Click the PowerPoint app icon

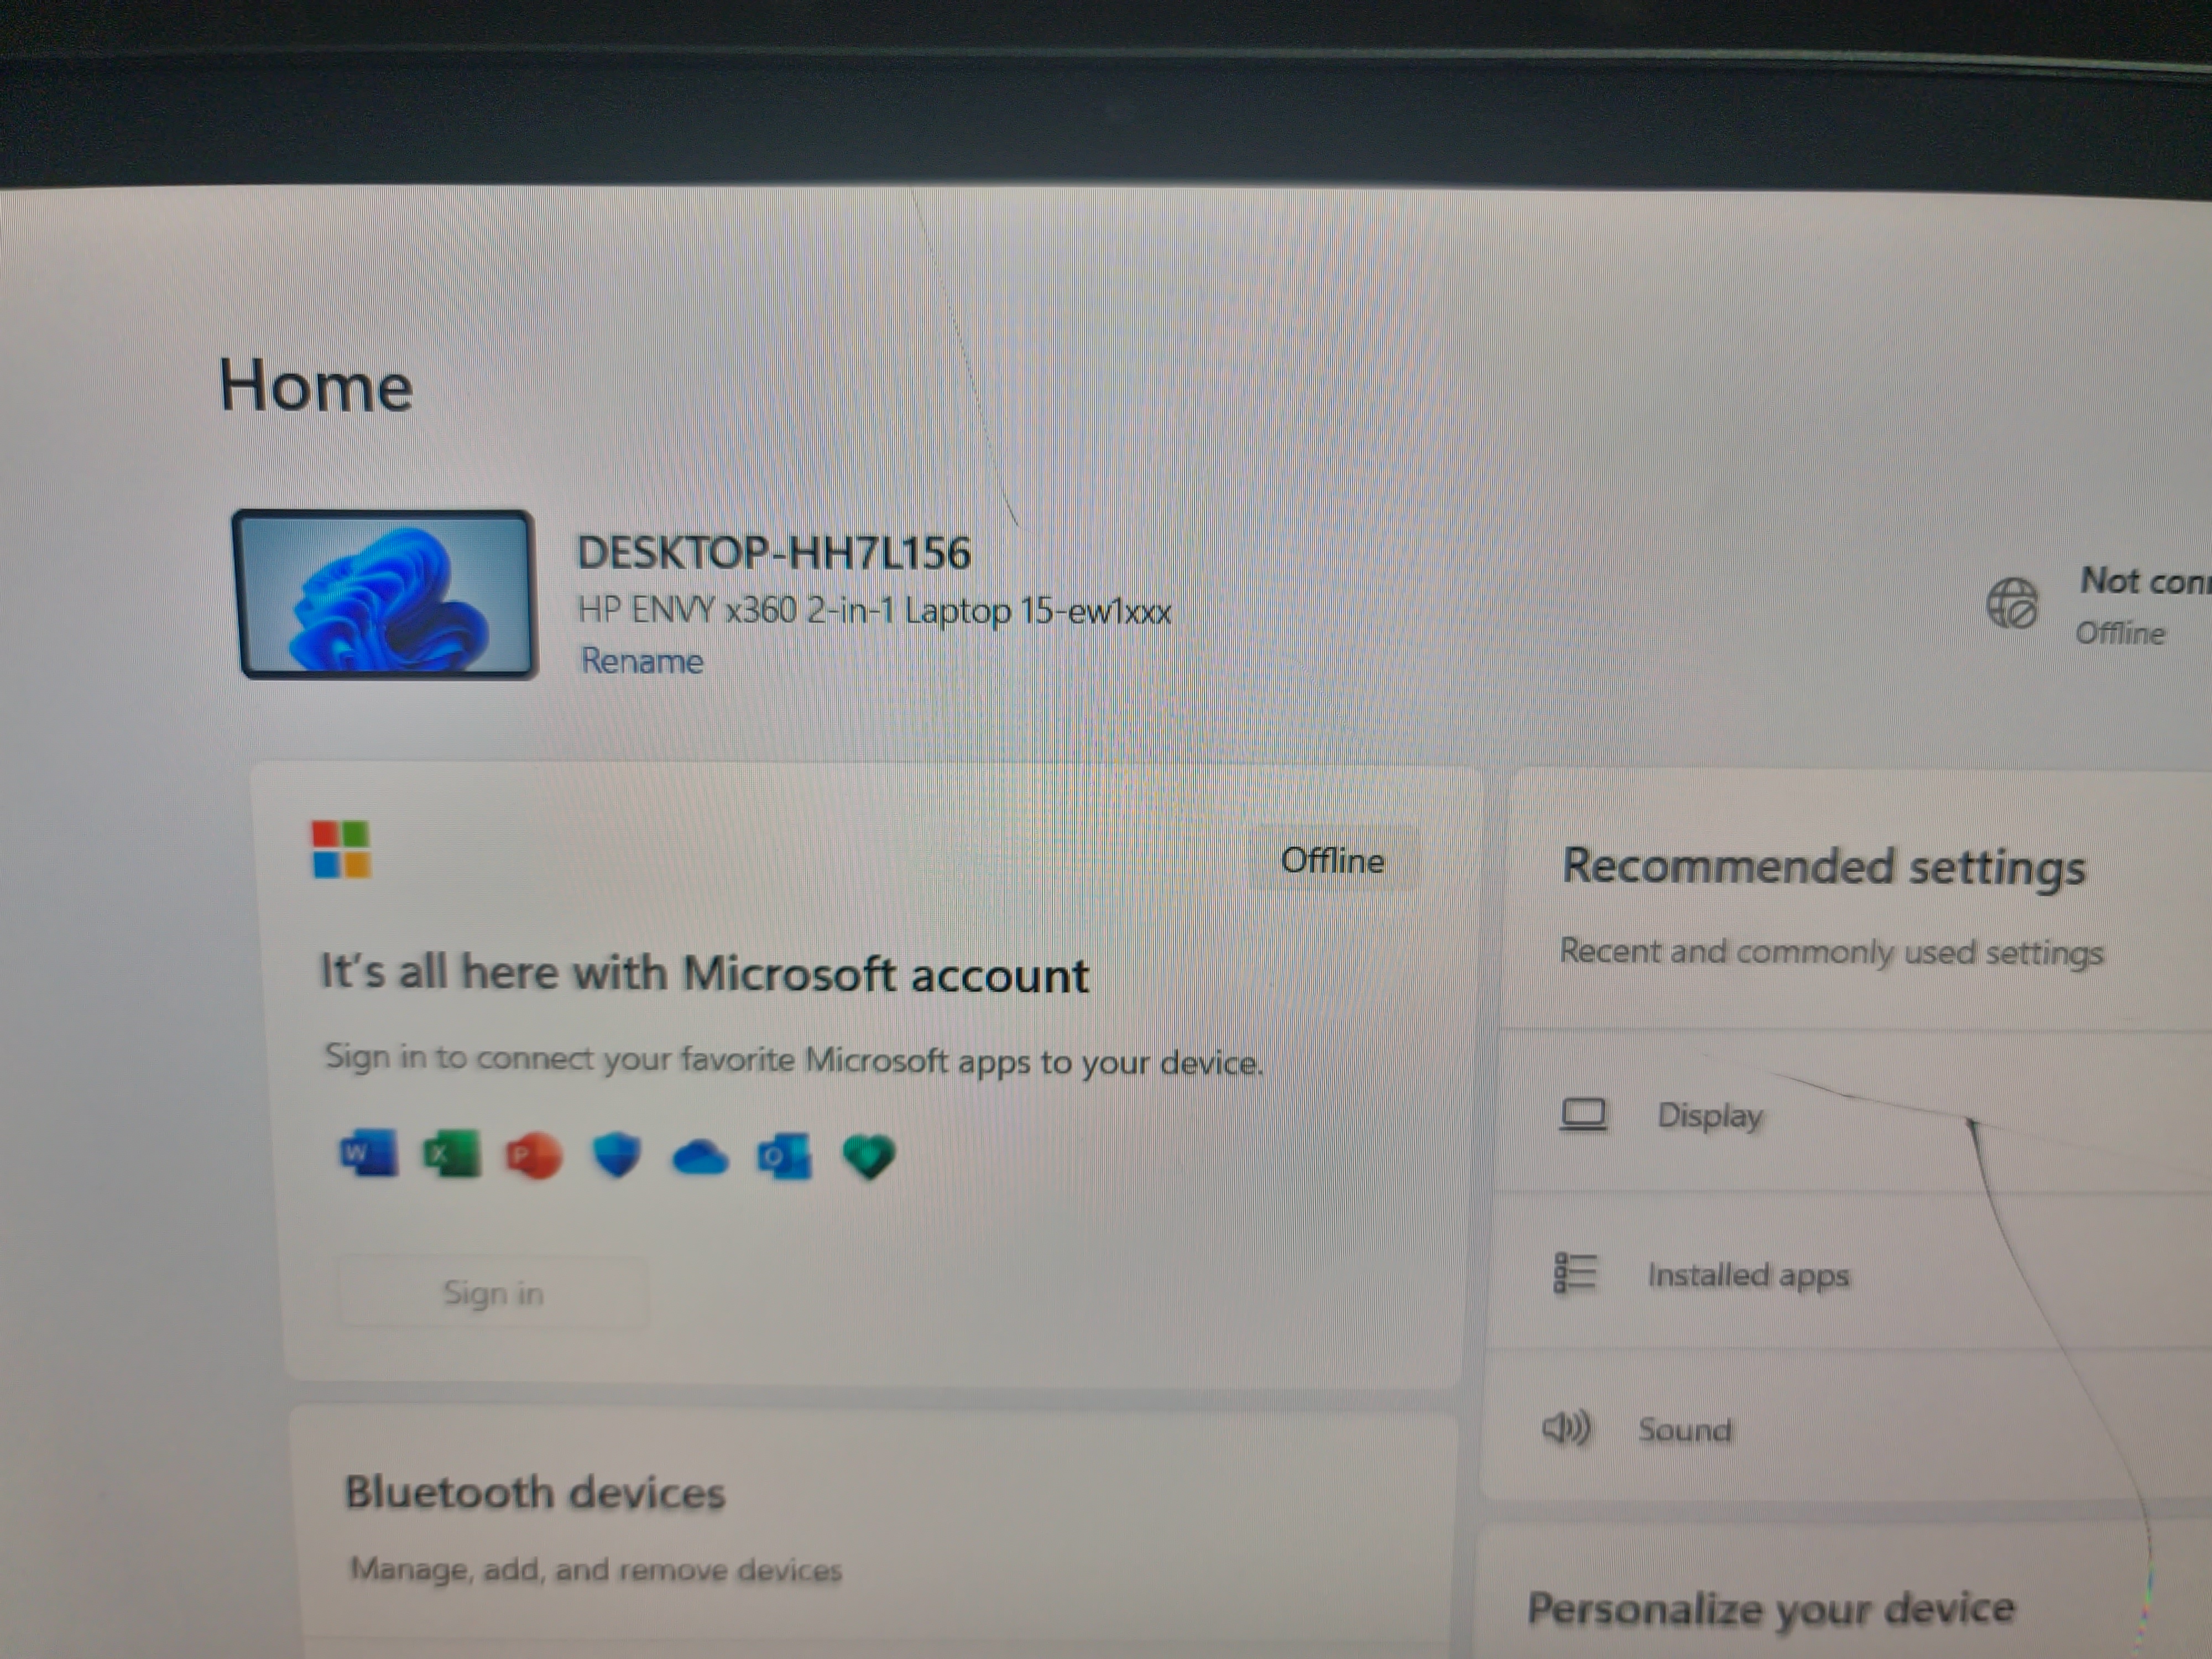(x=534, y=1156)
